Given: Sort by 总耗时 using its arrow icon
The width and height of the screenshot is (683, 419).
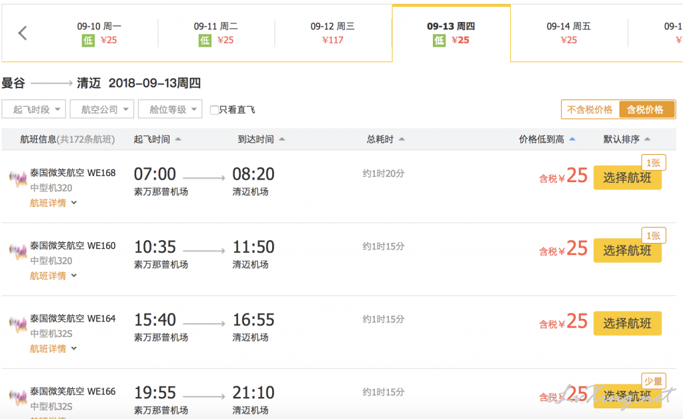Looking at the screenshot, I should [402, 139].
